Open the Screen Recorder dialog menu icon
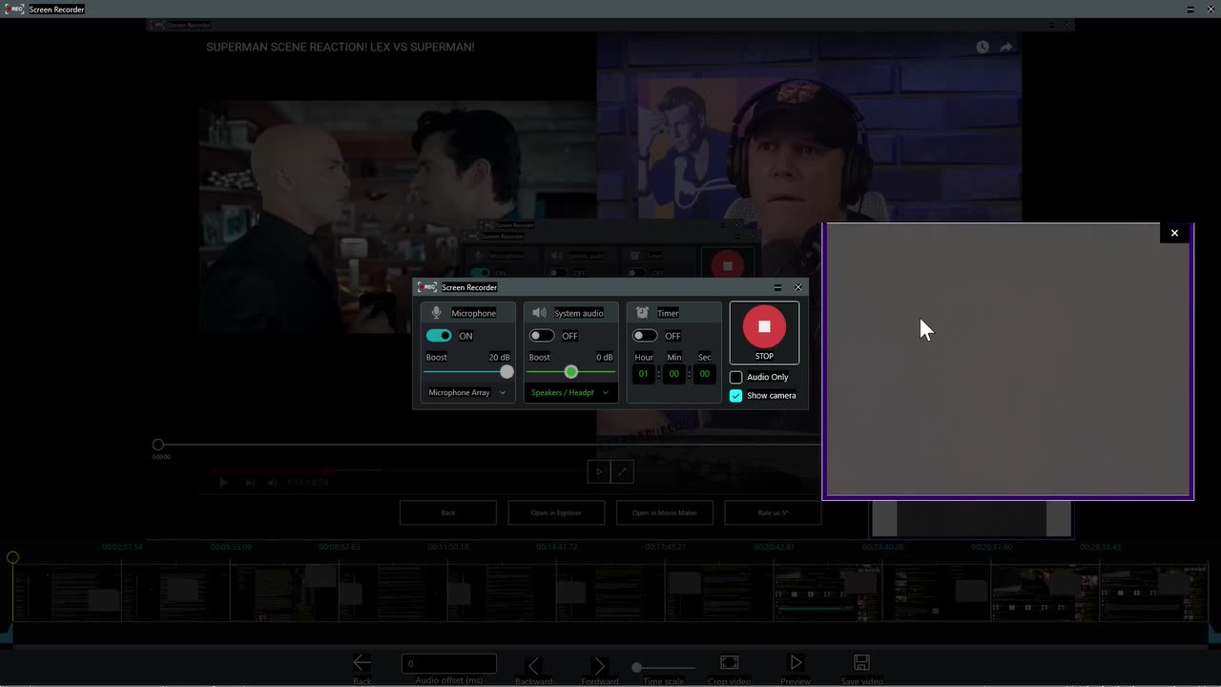Viewport: 1221px width, 687px height. [x=777, y=287]
